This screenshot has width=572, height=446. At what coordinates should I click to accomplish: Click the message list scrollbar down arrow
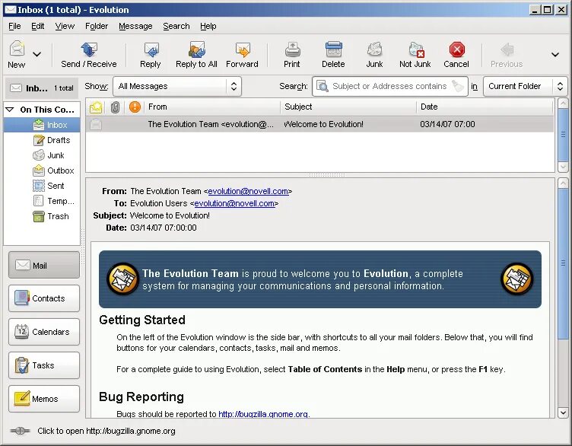click(x=563, y=167)
